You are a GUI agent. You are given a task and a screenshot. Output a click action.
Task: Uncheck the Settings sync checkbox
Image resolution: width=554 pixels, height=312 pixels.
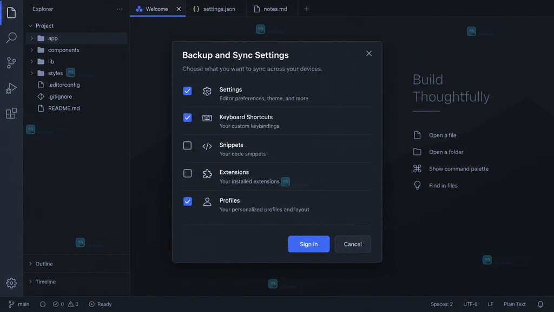click(x=187, y=91)
